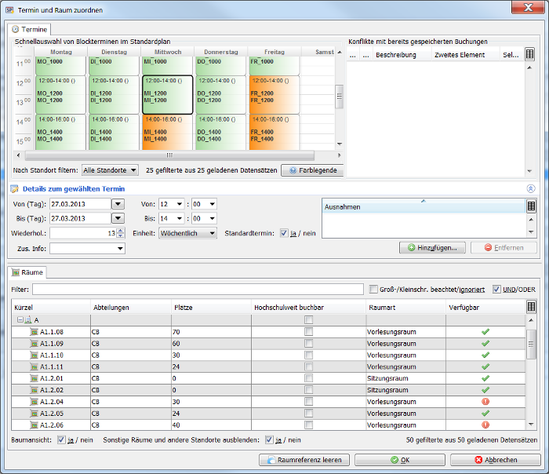Sort rooms by Verfügbar column header

(486, 308)
